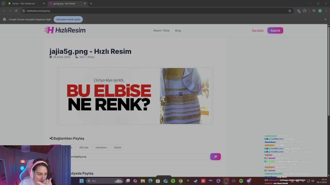The image size is (330, 185).
Task: Bookmark this page with the star icon
Action: tap(290, 11)
